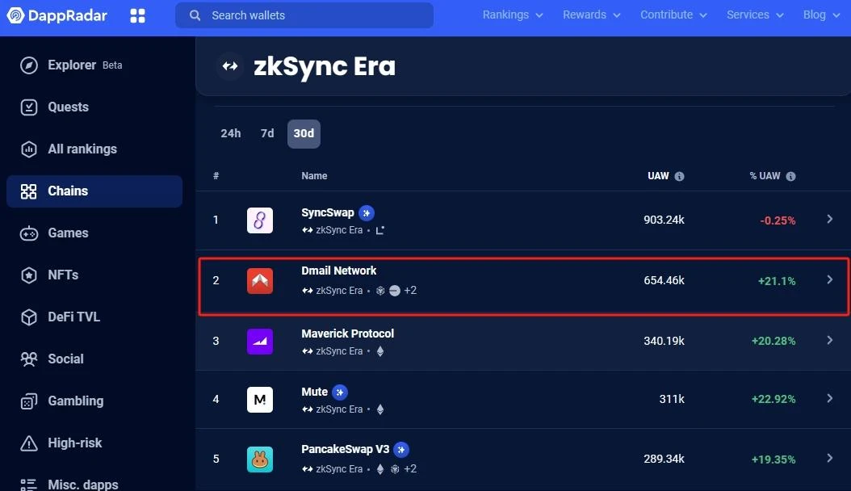Click the High-risk warning icon
This screenshot has width=851, height=491.
pyautogui.click(x=29, y=443)
